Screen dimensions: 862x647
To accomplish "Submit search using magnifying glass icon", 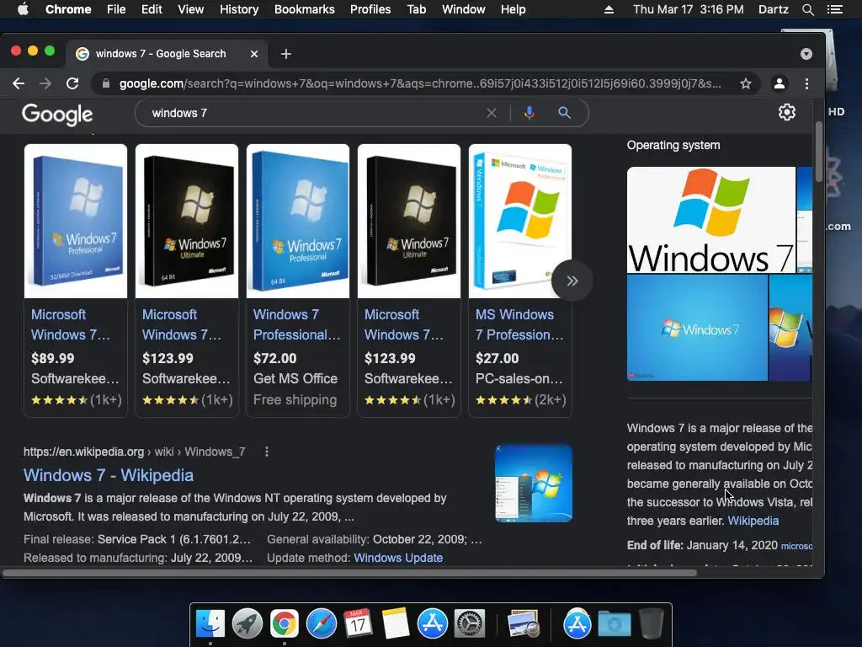I will coord(564,113).
